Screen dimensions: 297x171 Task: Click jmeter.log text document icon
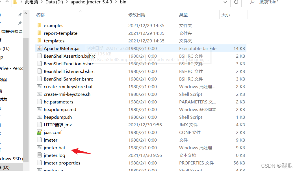(39, 155)
